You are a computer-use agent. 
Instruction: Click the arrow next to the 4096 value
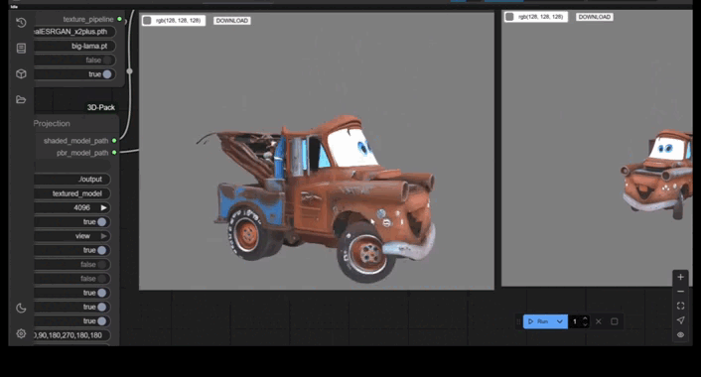(x=103, y=207)
